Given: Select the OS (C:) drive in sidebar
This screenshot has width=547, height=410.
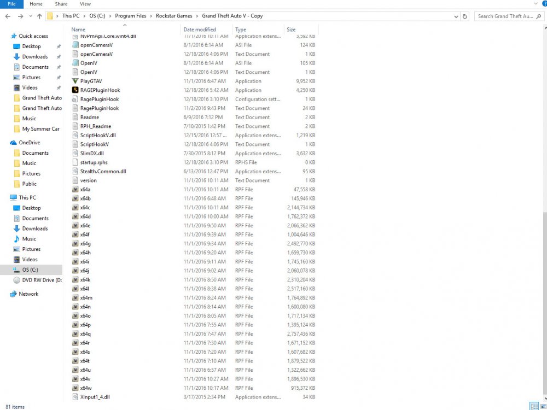Looking at the screenshot, I should pyautogui.click(x=30, y=270).
